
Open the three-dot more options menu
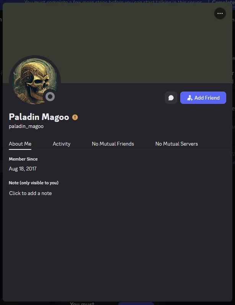(220, 13)
